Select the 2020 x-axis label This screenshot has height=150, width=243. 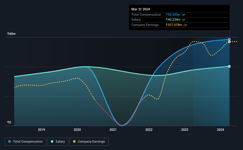pos(77,130)
